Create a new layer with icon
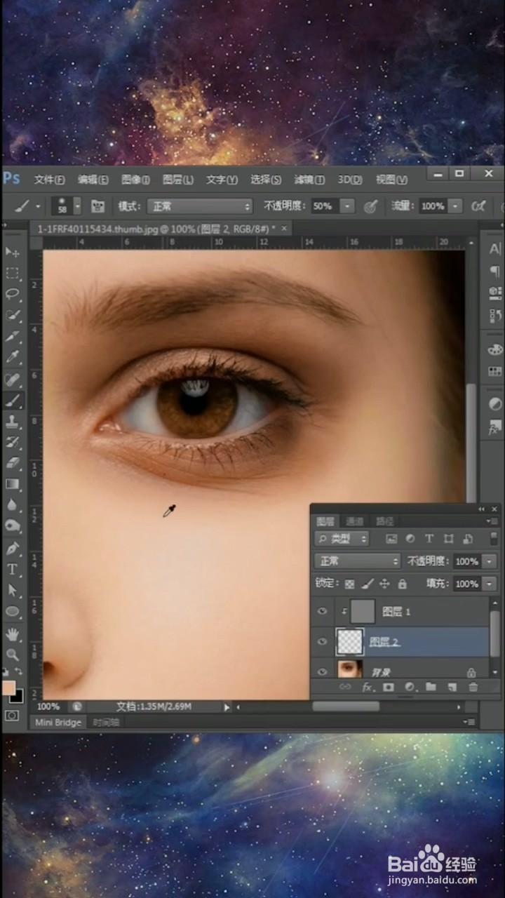The height and width of the screenshot is (898, 505). point(452,688)
